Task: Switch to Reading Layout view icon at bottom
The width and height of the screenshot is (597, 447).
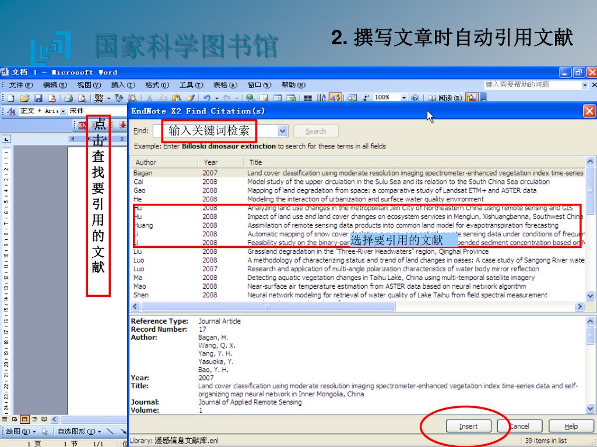Action: tap(44, 419)
